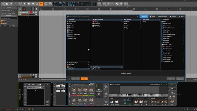
Task: Click orange preview toggle at browser bottom
Action: click(x=84, y=79)
